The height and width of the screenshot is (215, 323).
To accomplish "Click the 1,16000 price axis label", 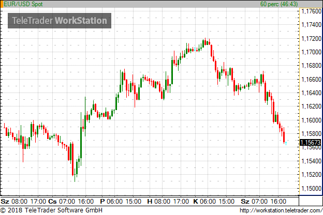I will [x=311, y=120].
